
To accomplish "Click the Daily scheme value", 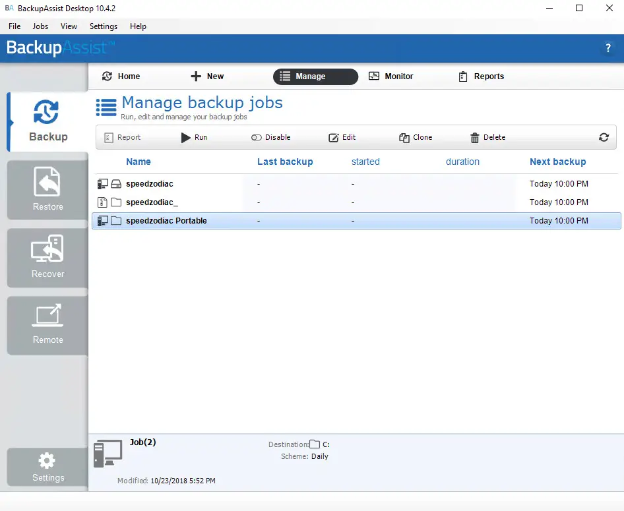I will pos(319,456).
